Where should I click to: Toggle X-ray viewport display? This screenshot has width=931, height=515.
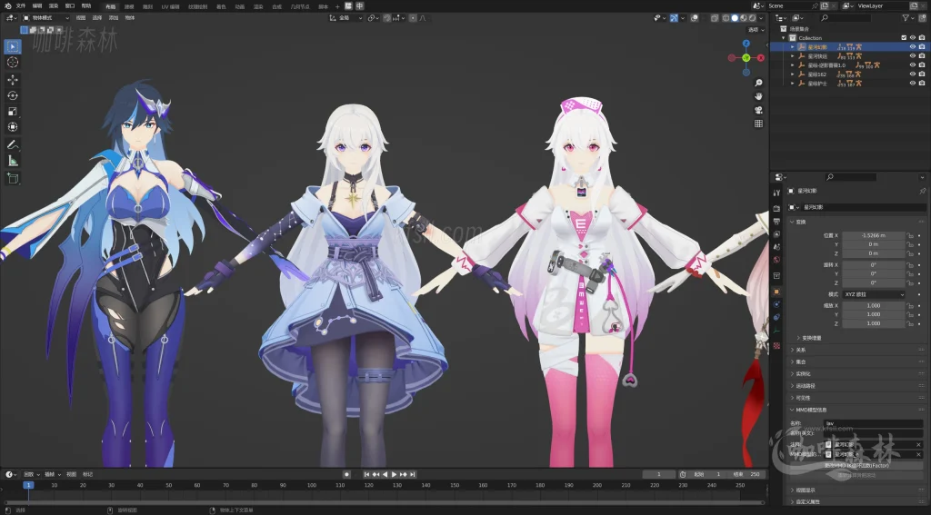(715, 18)
